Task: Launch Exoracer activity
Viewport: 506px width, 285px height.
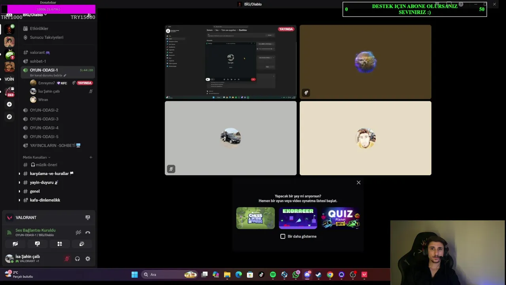Action: coord(298,218)
